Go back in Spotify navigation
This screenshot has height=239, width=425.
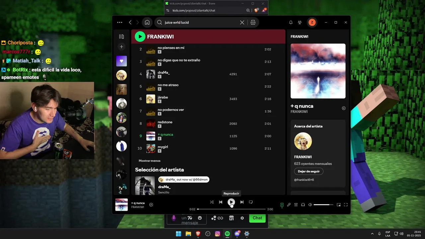click(130, 22)
